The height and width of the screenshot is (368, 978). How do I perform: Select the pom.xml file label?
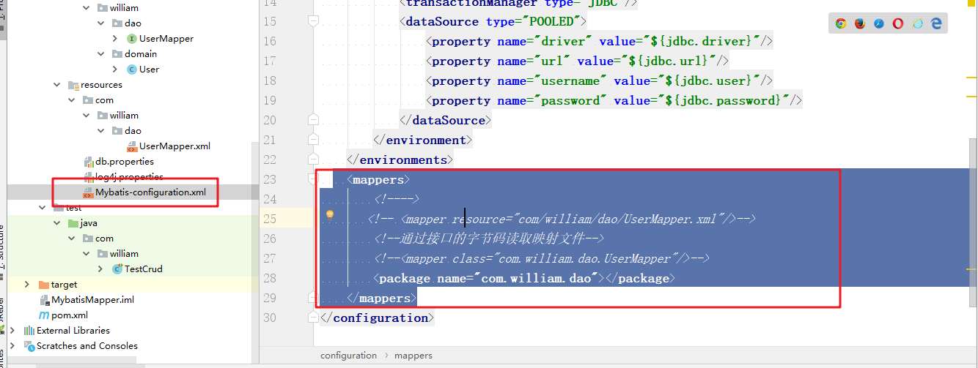(70, 315)
